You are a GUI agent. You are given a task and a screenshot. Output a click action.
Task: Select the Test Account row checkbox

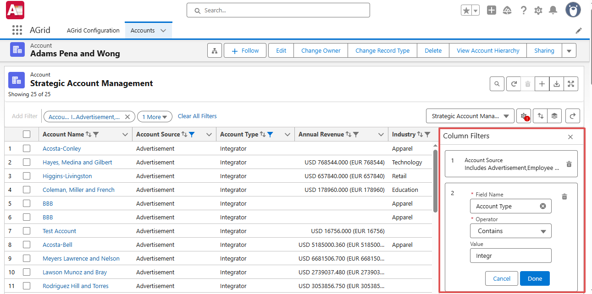click(27, 231)
